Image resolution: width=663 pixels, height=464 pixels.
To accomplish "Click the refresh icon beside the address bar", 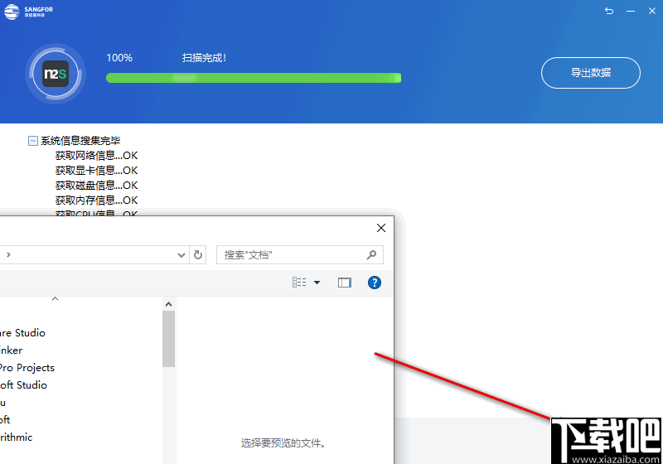I will click(x=198, y=255).
